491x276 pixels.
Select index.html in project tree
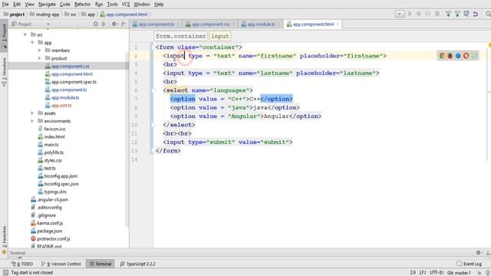coord(54,136)
